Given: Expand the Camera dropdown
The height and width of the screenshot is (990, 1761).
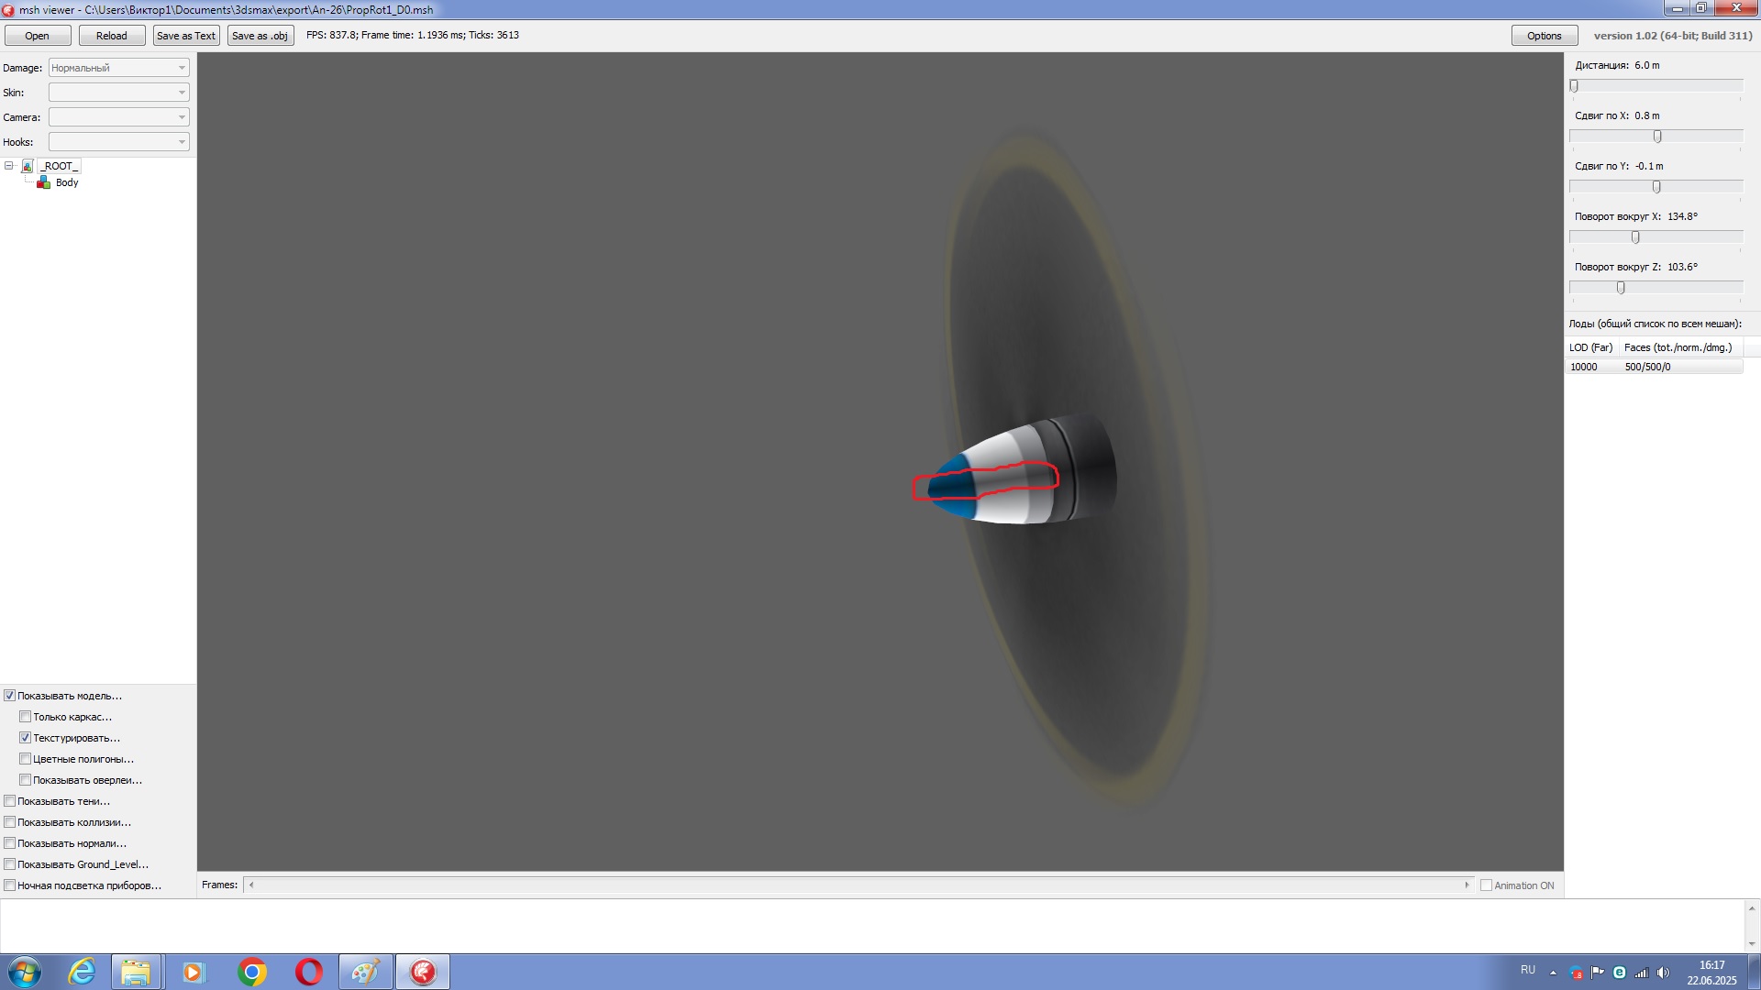Looking at the screenshot, I should [x=119, y=117].
